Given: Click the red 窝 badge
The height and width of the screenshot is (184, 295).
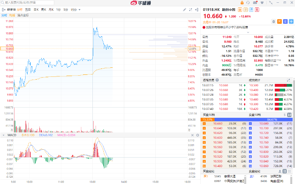Looking at the screenshot, I should coord(257,10).
